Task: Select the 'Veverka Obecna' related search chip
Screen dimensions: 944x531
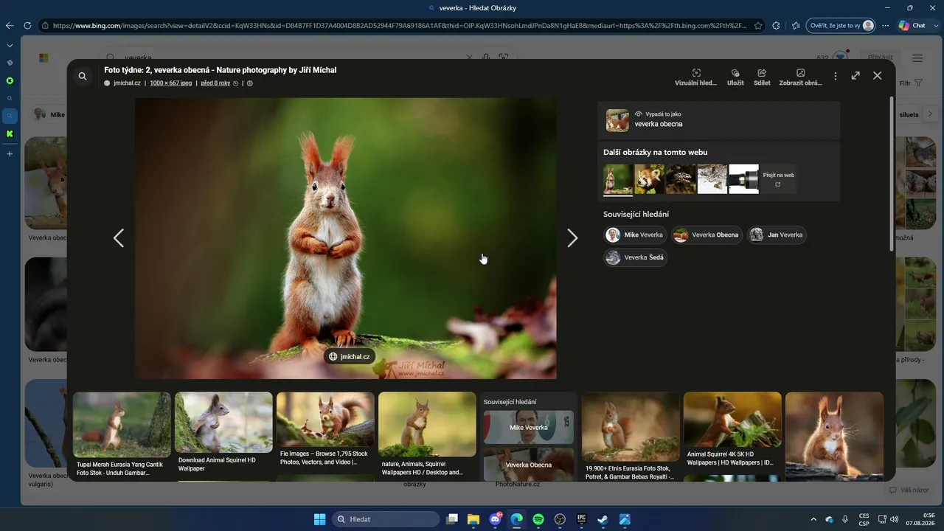Action: 707,235
